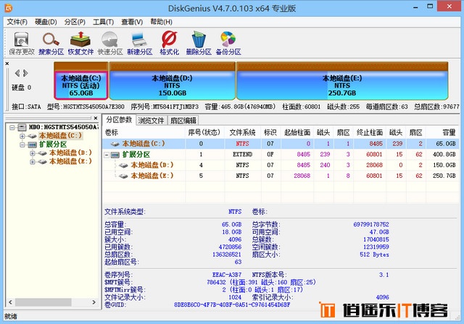Click the 卷标 column header
Viewport: 464px width, 324px height.
[144, 133]
